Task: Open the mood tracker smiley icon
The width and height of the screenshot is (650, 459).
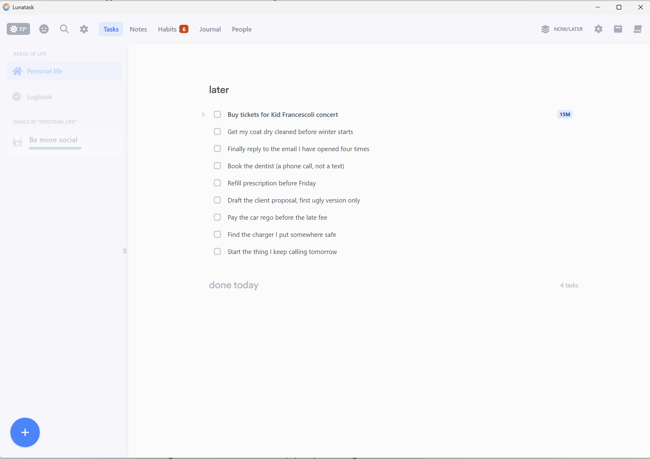Action: coord(44,29)
